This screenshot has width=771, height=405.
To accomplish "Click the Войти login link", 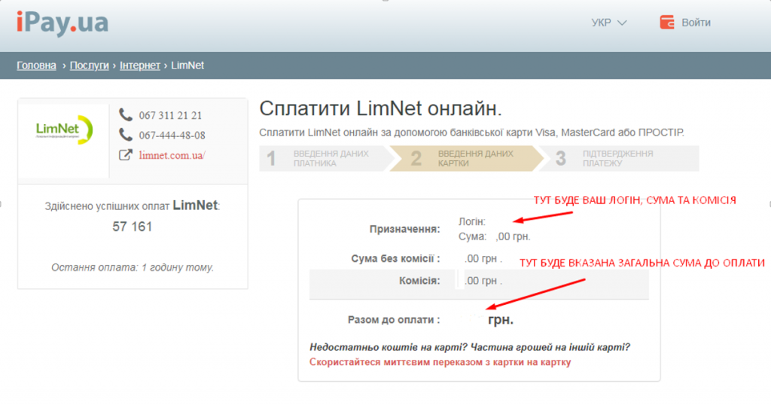I will click(696, 23).
